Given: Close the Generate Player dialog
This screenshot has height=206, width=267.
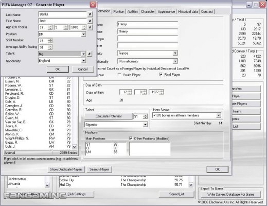Looking at the screenshot, I should click(x=93, y=5).
